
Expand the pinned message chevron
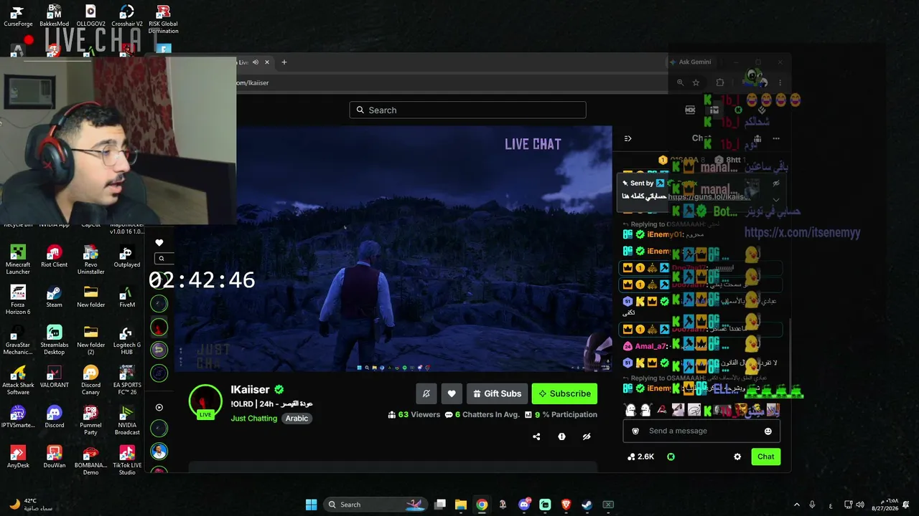tap(776, 200)
